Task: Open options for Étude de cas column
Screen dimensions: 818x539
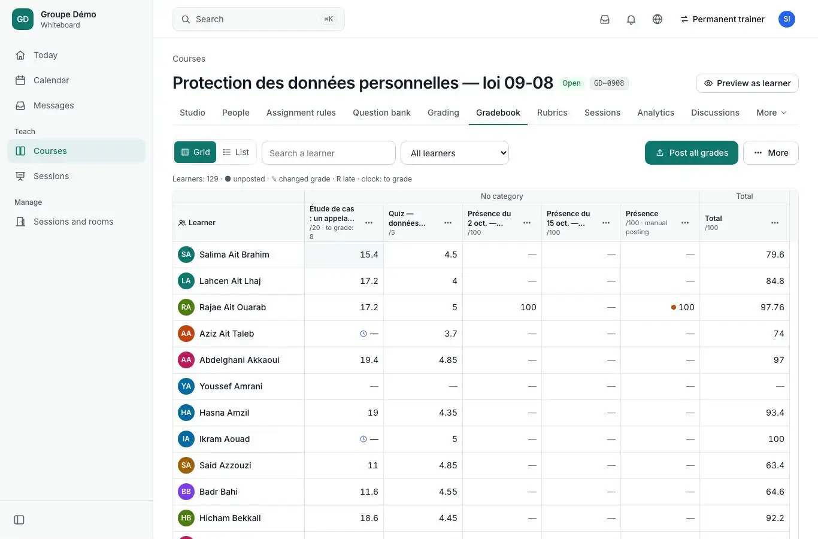Action: (369, 223)
